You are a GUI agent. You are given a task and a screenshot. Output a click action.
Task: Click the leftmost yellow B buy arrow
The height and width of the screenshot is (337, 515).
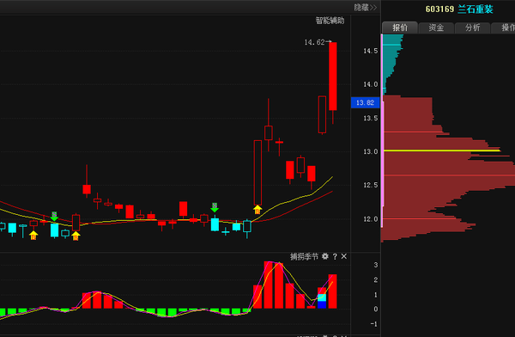pyautogui.click(x=33, y=236)
